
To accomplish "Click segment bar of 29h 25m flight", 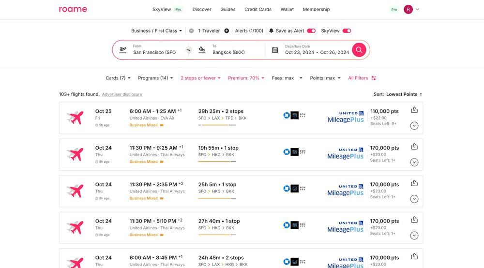I will click(217, 125).
